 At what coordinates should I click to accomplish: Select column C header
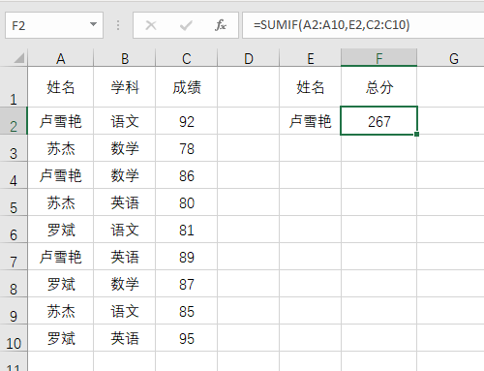coord(187,58)
